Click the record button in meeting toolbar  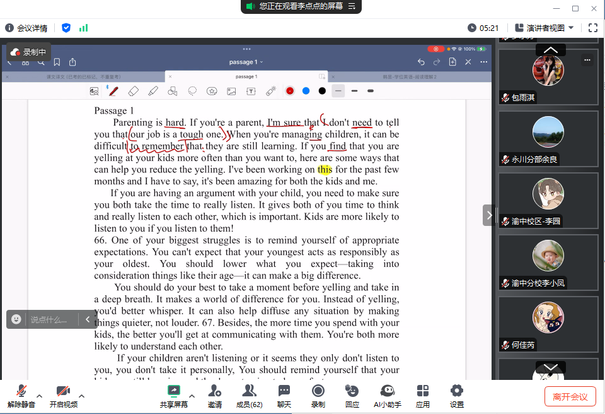coord(318,396)
